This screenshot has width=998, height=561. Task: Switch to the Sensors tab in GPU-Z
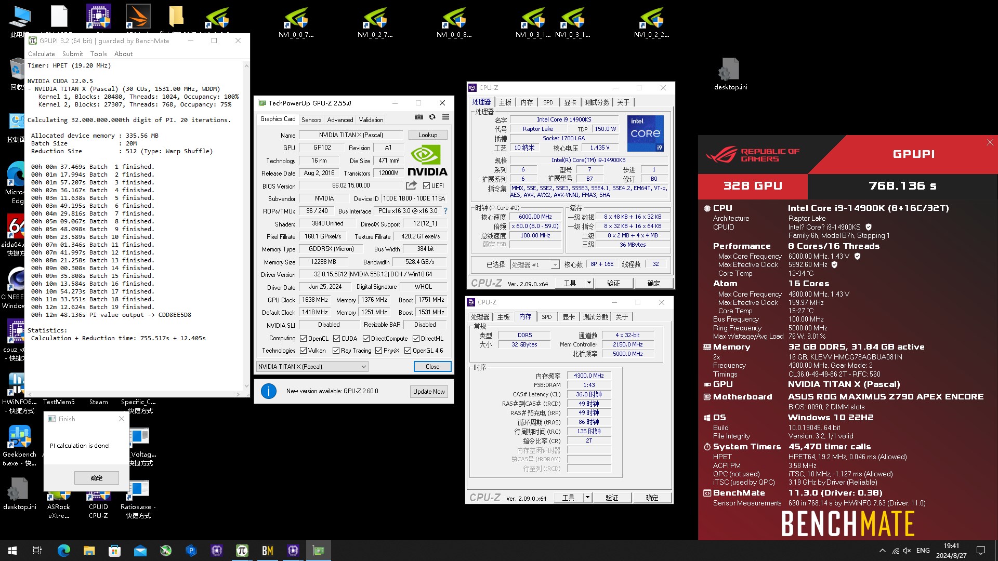[311, 120]
